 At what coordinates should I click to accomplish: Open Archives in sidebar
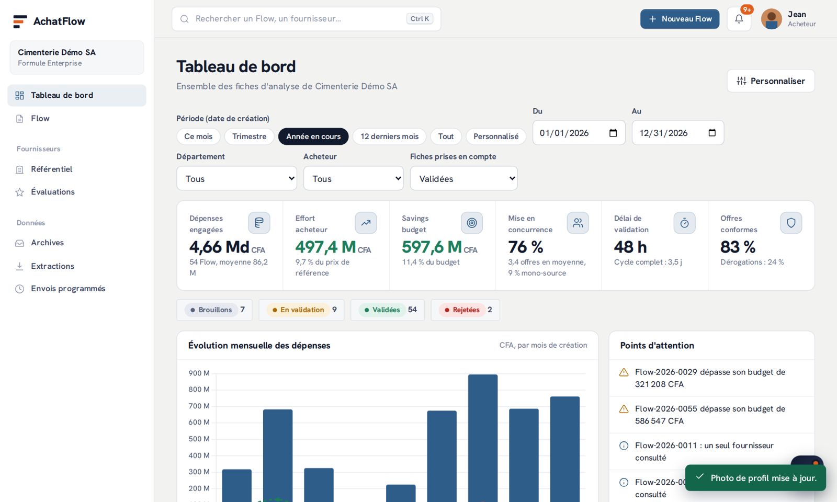77,243
